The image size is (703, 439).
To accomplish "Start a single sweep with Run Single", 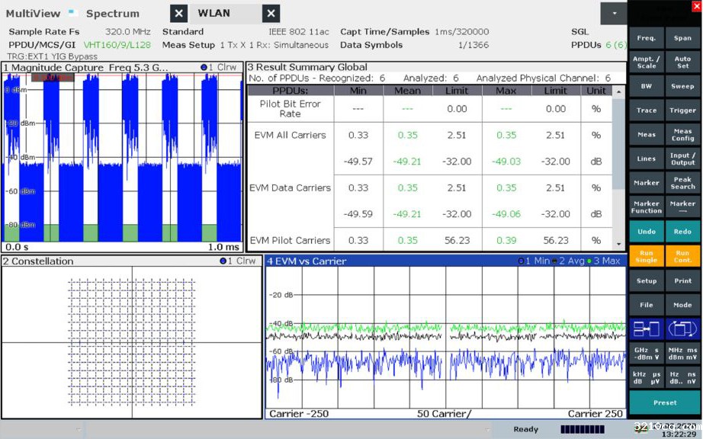I will [646, 256].
